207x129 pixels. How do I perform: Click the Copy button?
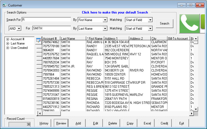tap(130, 123)
